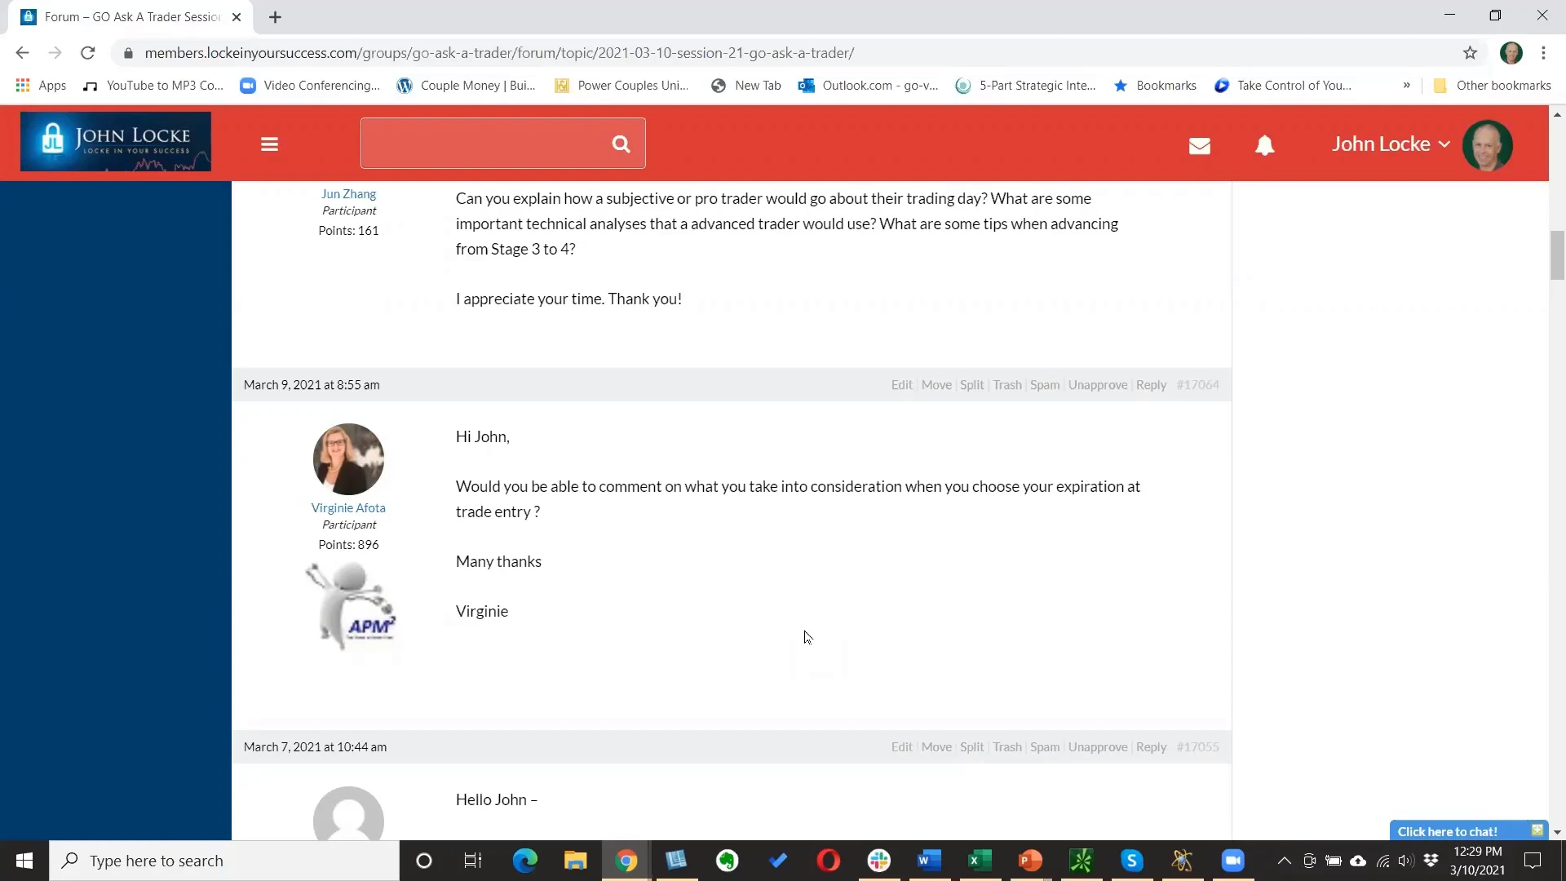Open Power Couples Uni bookmark
The image size is (1566, 881).
click(x=622, y=86)
